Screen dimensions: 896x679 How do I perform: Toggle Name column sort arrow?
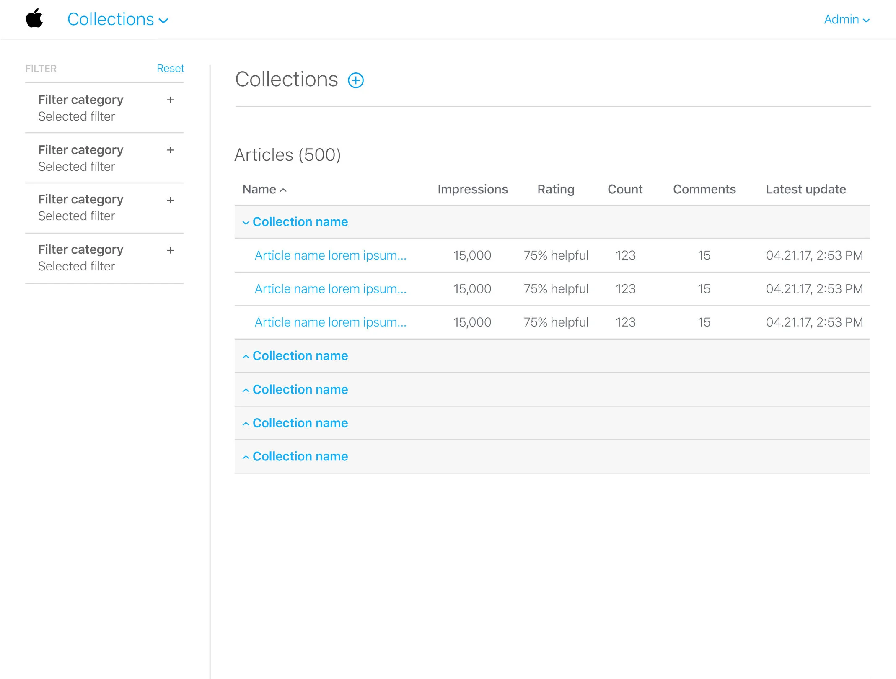pos(283,190)
